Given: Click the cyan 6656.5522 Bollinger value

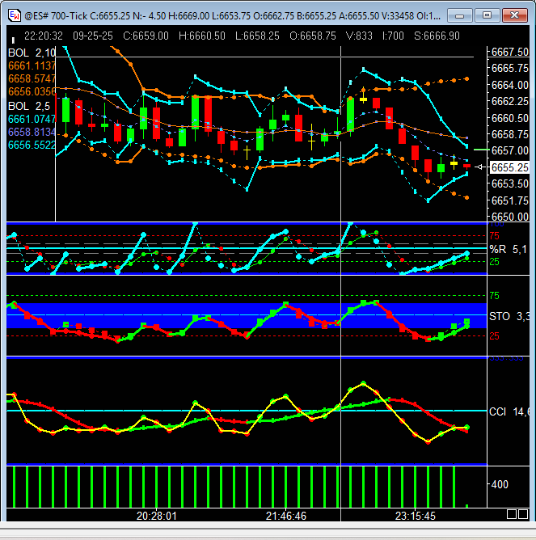Looking at the screenshot, I should (32, 145).
